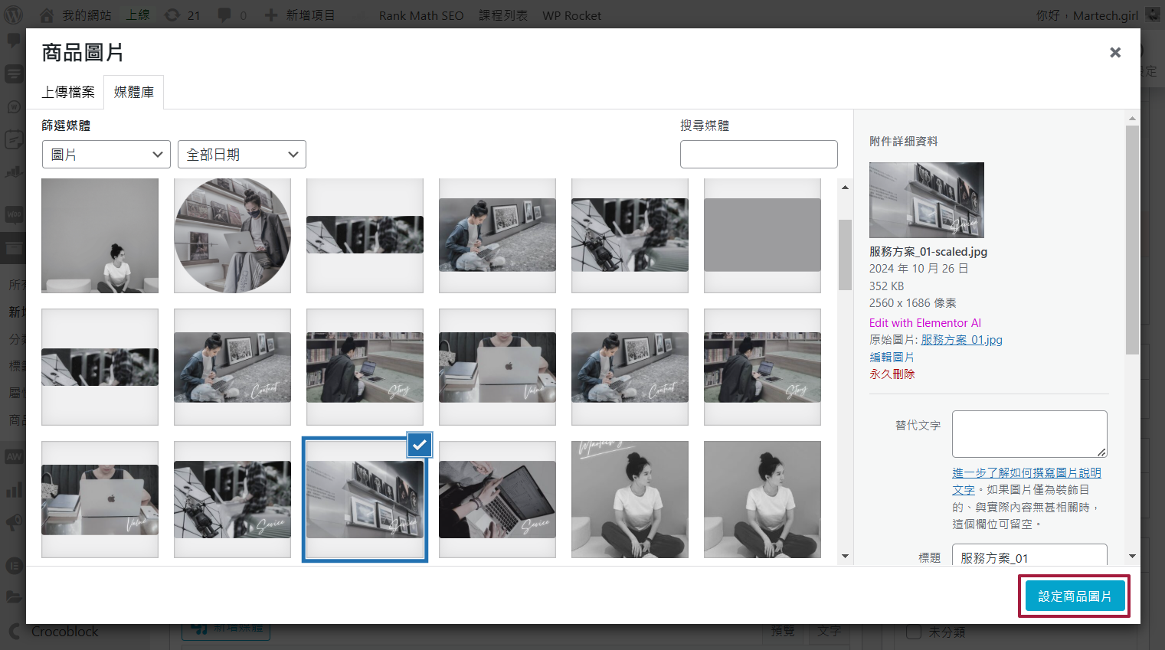Open Rank Math SEO menu

(x=421, y=15)
